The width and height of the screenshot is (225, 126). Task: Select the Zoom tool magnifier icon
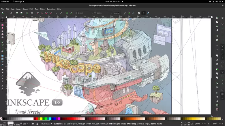pos(2,86)
